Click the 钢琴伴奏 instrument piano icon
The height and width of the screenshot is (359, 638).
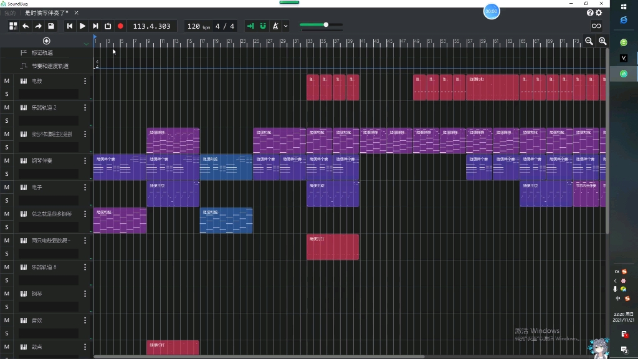[x=24, y=161]
